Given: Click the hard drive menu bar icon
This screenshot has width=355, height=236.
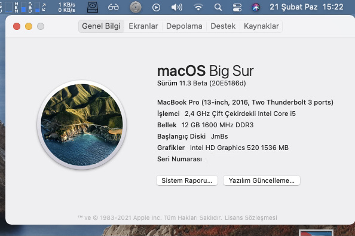Looking at the screenshot, I should [x=93, y=7].
